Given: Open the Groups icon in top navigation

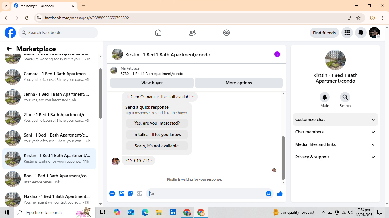Looking at the screenshot, I should (226, 33).
